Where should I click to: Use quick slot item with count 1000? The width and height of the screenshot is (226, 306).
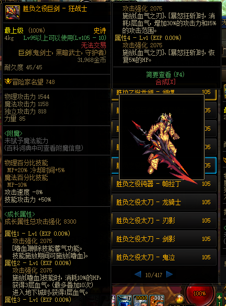[140, 301]
